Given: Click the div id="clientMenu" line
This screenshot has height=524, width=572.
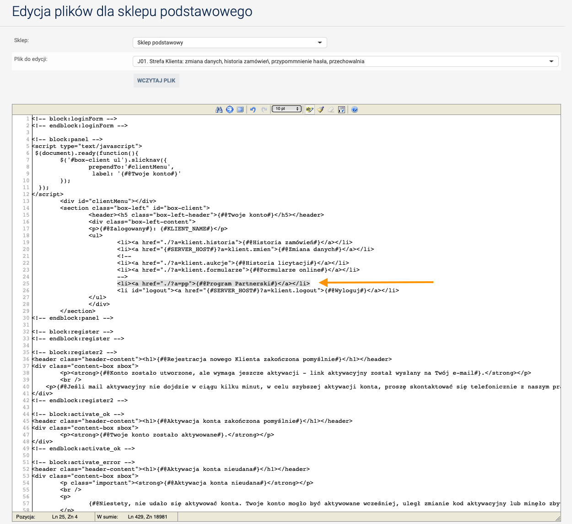Looking at the screenshot, I should [x=108, y=201].
